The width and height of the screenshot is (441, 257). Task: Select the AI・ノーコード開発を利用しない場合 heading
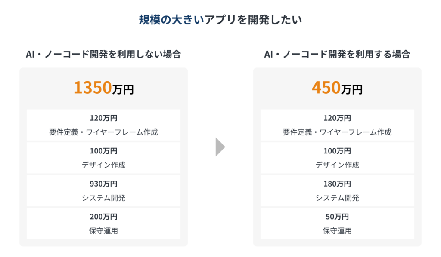103,55
